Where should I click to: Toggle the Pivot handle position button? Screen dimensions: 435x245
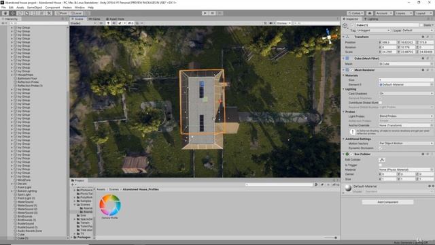(62, 13)
